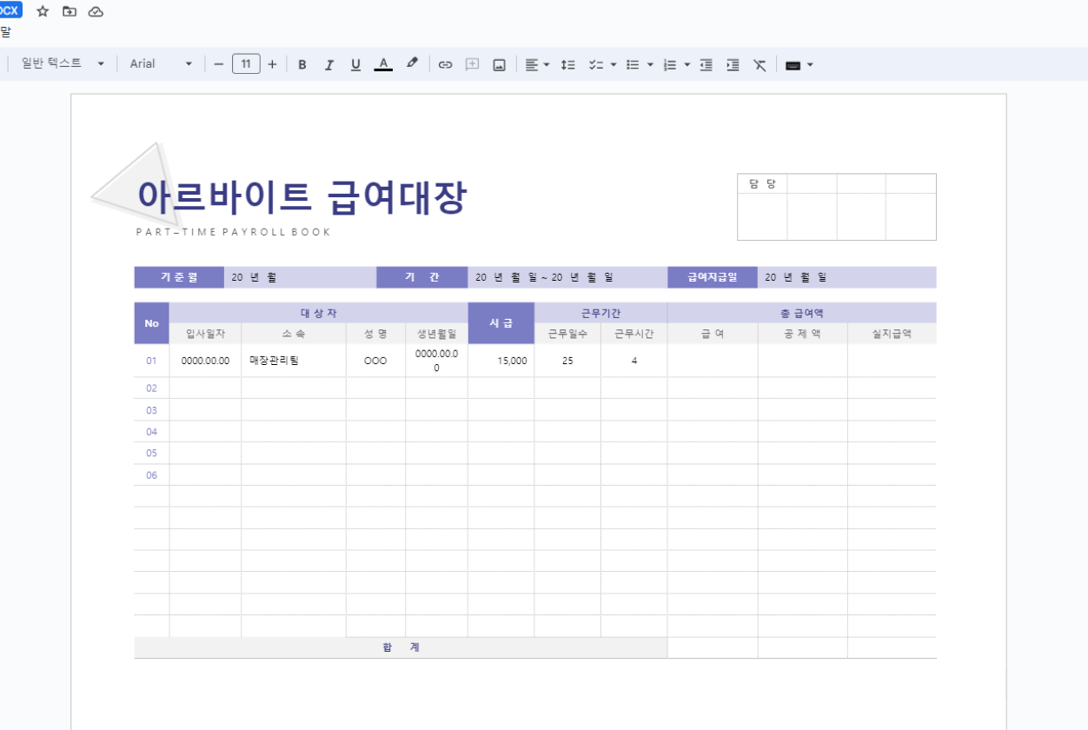
Task: Open the Arial font dropdown
Action: [x=161, y=64]
